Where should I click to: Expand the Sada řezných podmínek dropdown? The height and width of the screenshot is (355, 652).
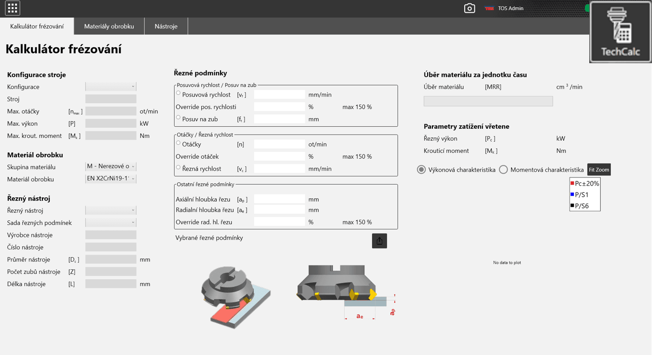[111, 222]
